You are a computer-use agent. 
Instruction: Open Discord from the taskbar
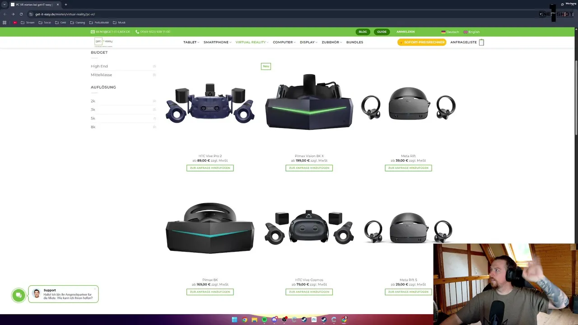click(x=274, y=320)
